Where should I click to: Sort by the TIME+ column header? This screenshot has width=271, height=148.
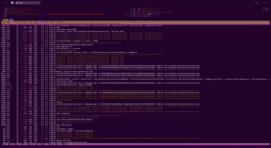52,22
